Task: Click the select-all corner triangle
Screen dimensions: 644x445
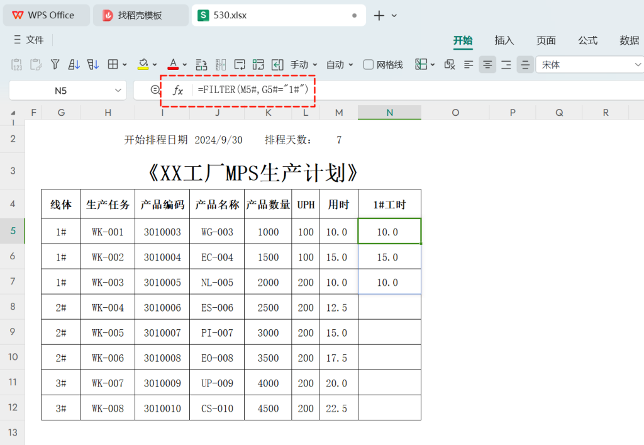Action: pyautogui.click(x=13, y=113)
